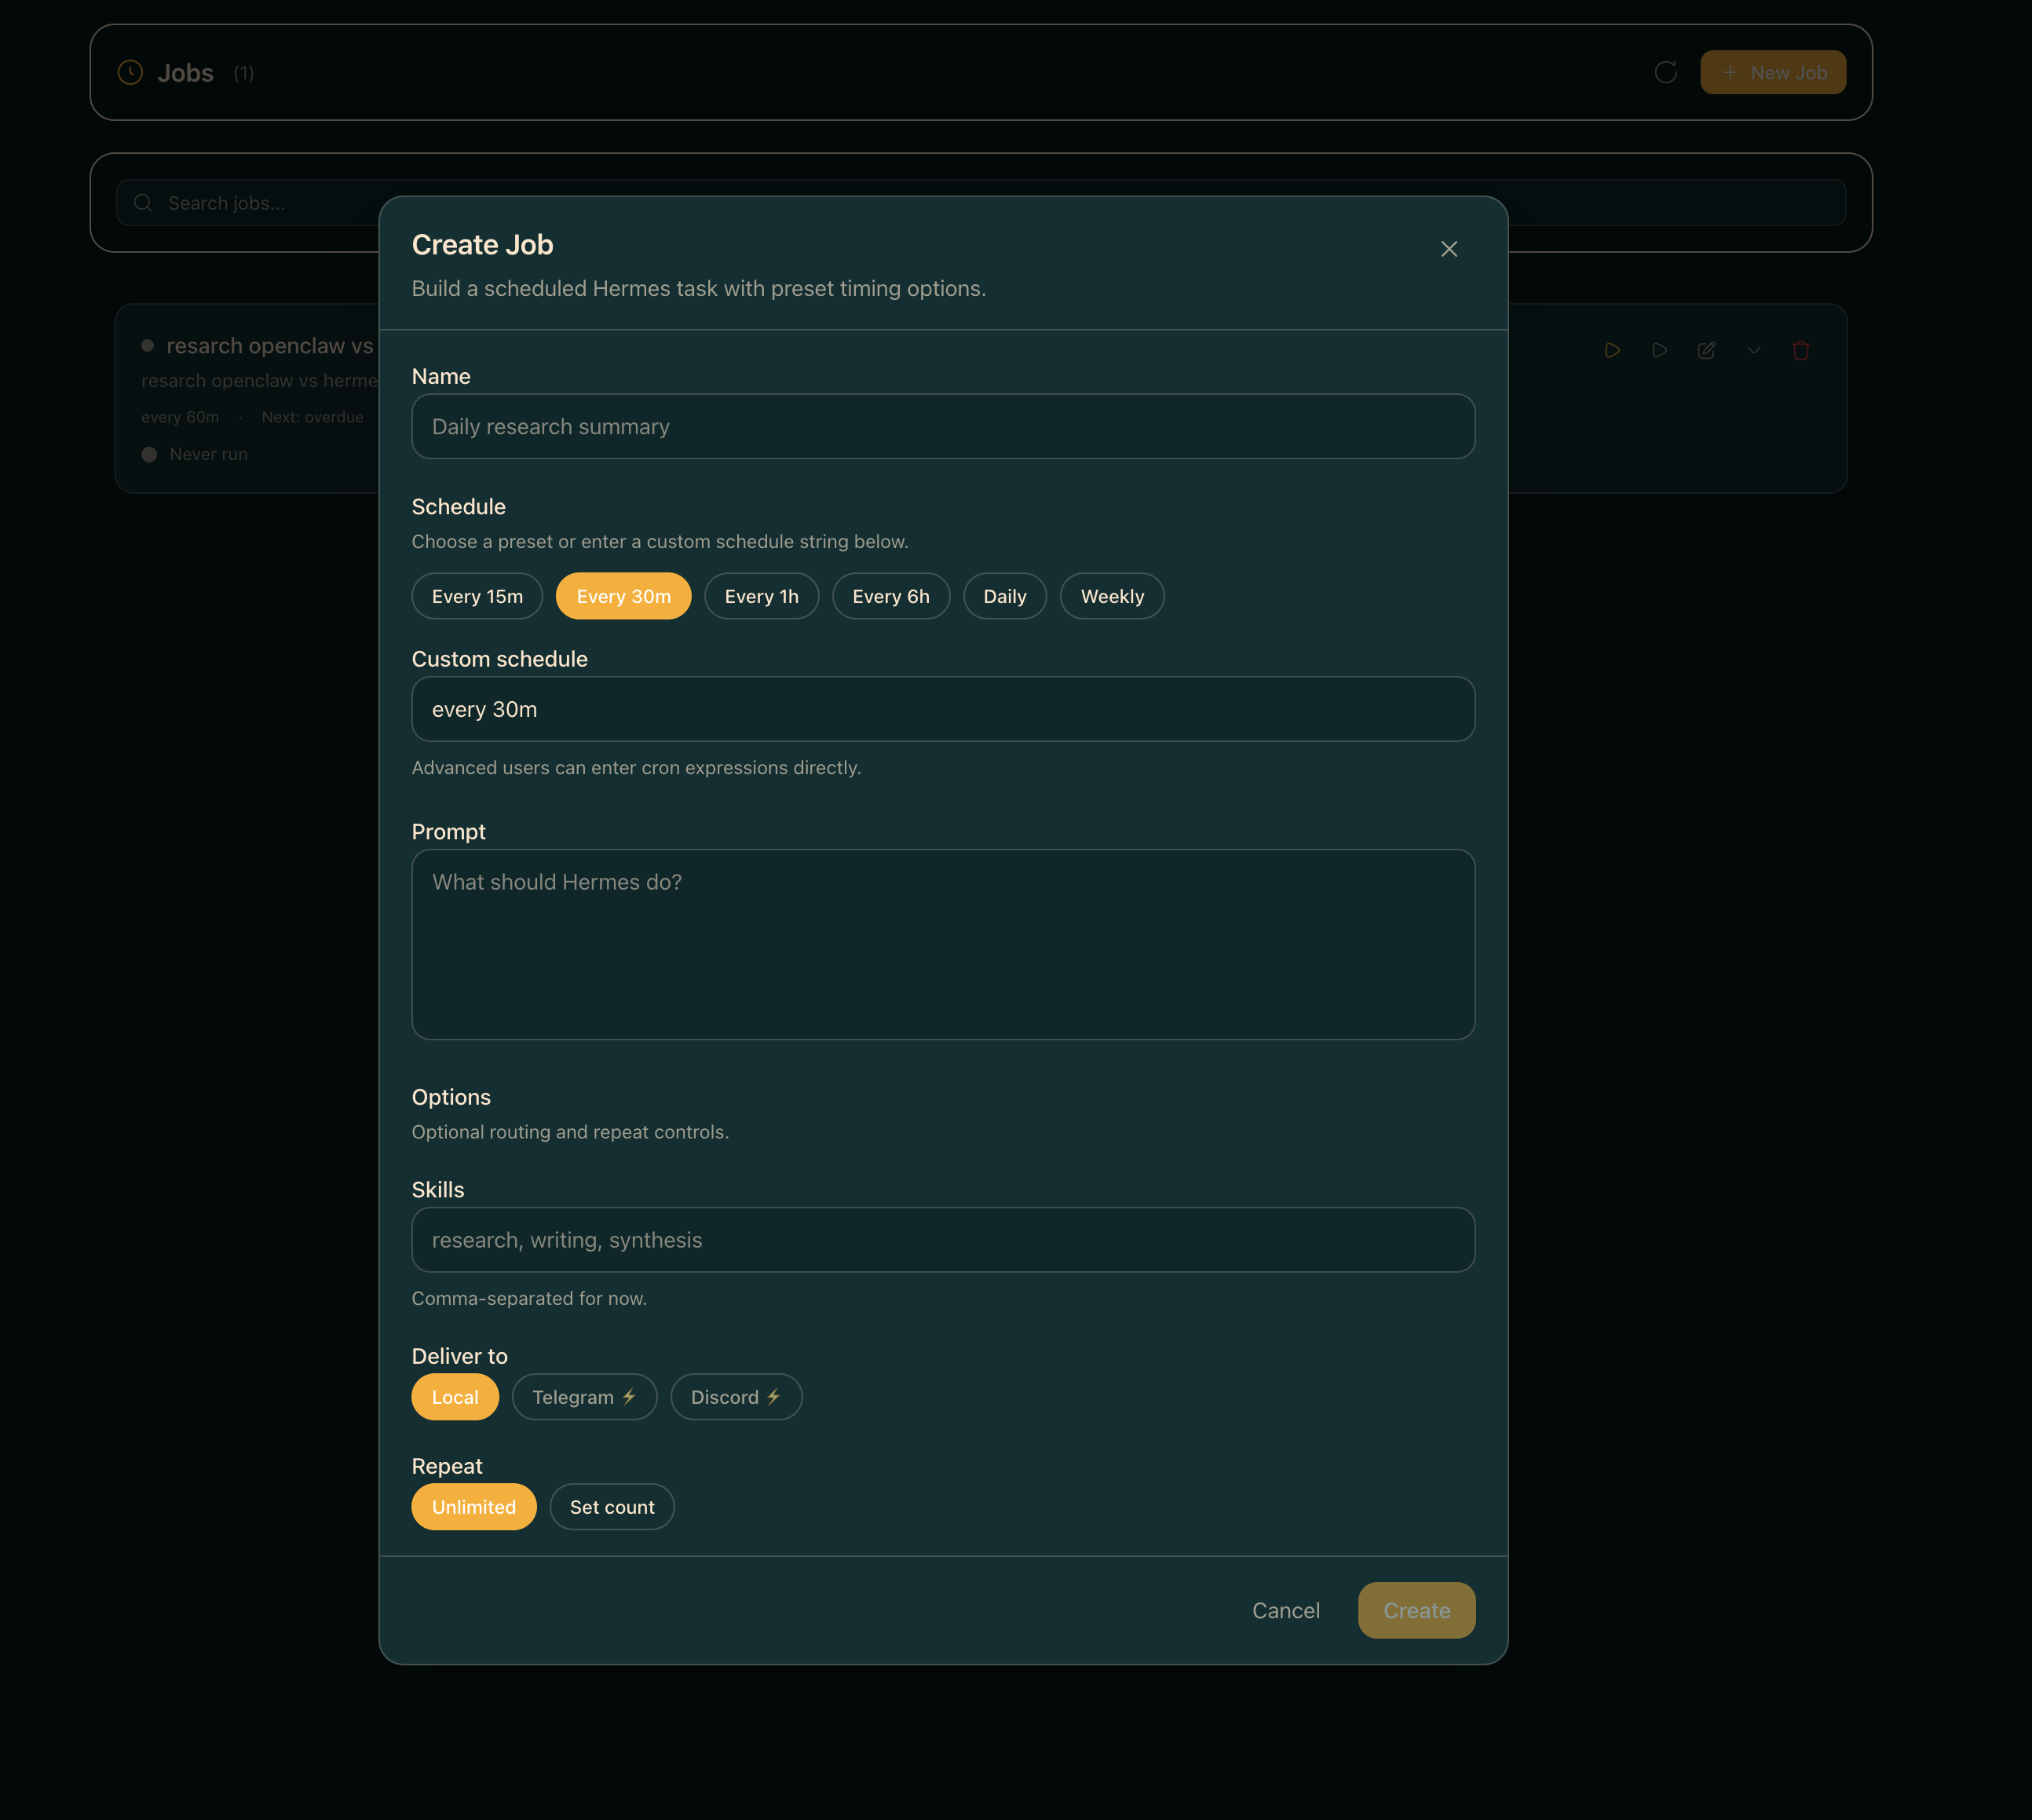The image size is (2032, 1820).
Task: Click the orange play icon on the job card
Action: click(1612, 350)
